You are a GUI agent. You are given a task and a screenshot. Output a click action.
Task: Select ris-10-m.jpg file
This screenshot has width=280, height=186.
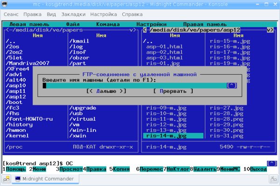(x=166, y=113)
